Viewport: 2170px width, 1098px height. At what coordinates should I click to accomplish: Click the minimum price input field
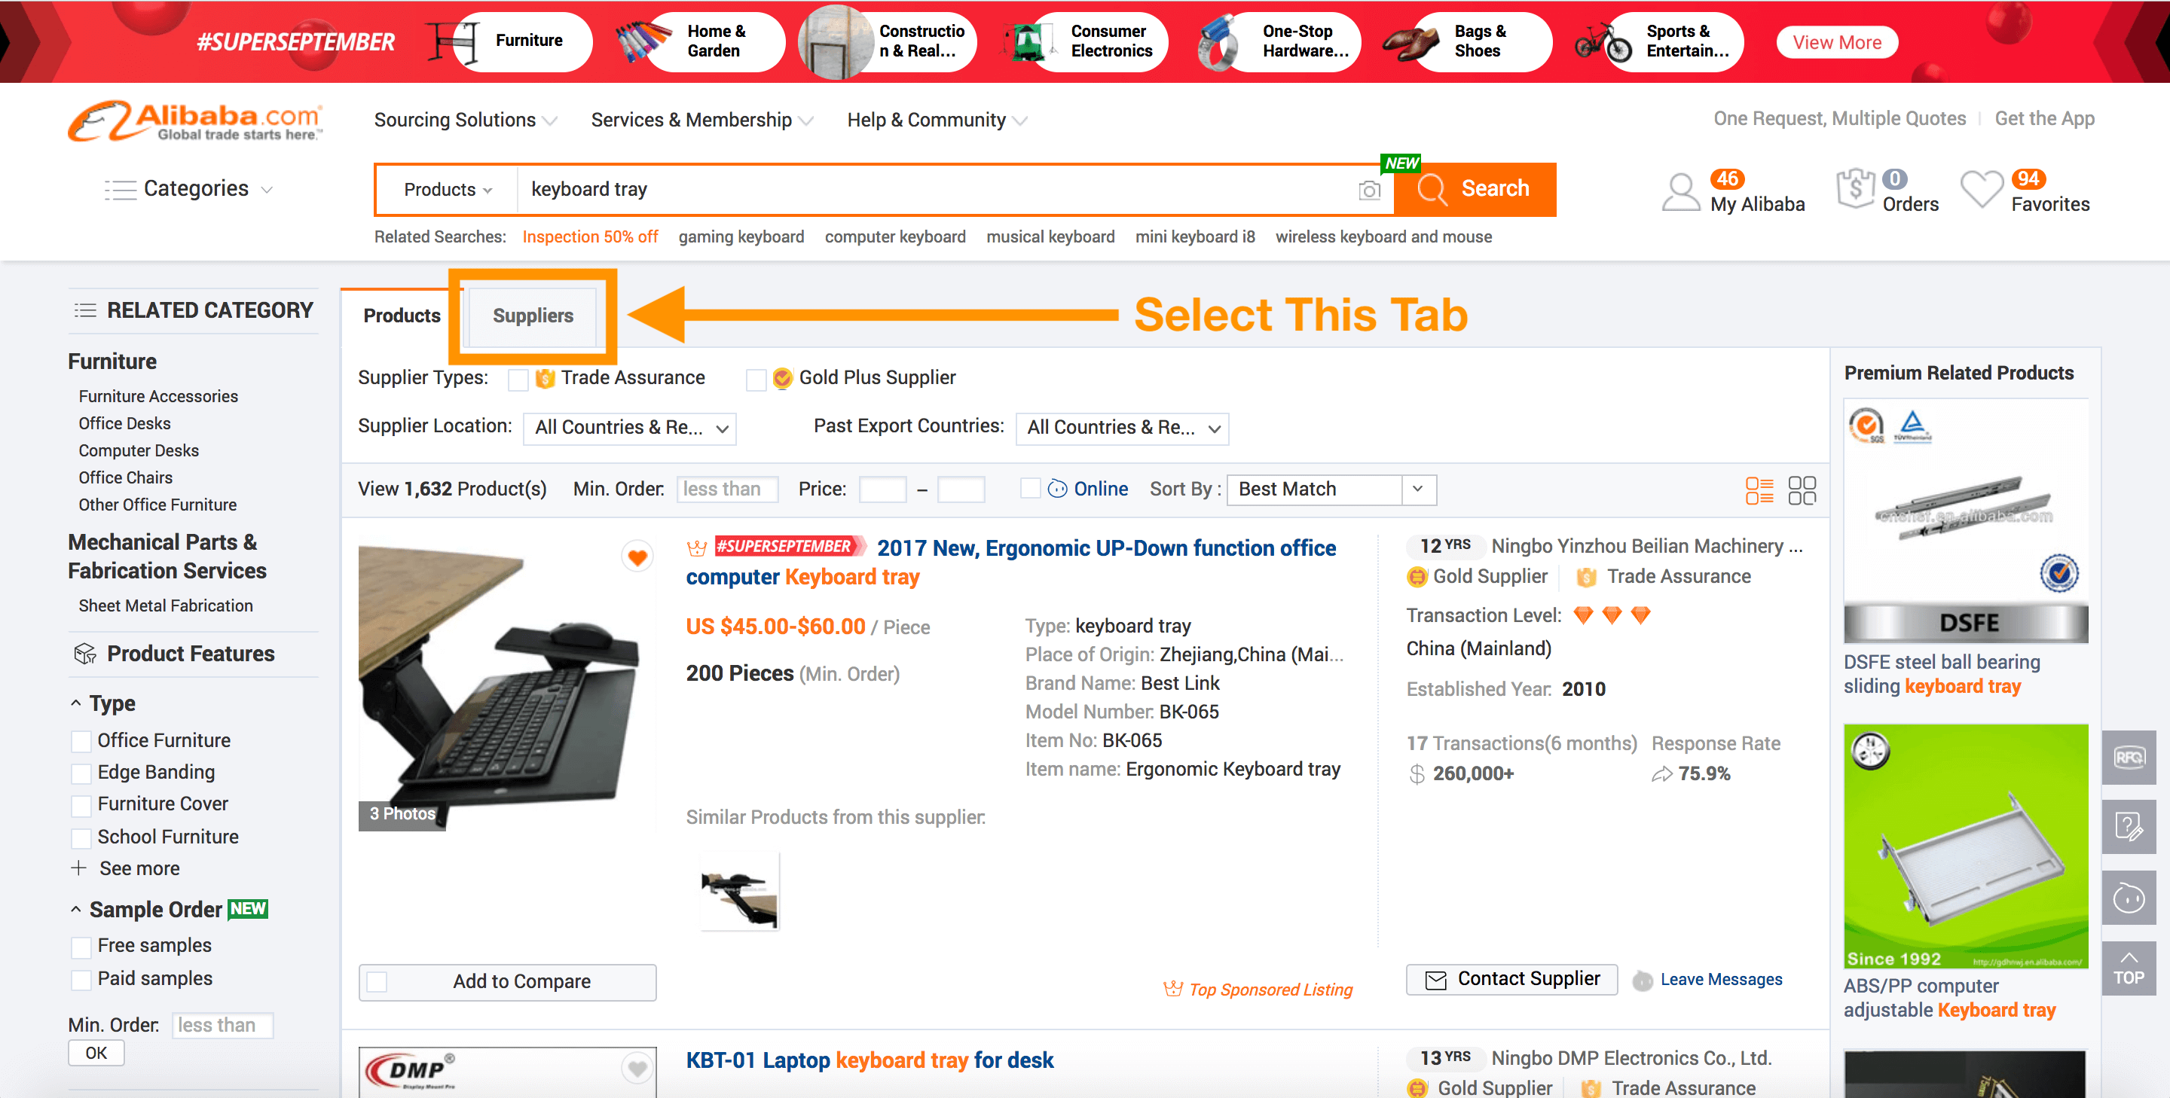coord(882,490)
